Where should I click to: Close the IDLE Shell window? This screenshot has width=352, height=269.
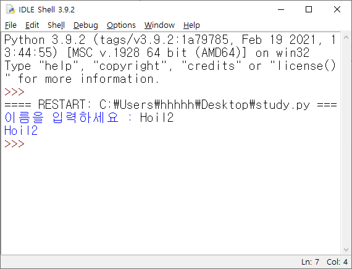click(337, 9)
